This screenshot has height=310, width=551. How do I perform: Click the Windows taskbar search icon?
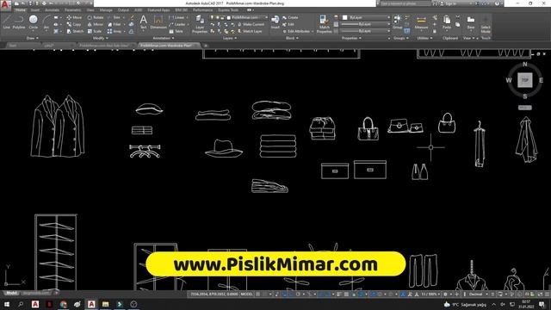tap(21, 304)
